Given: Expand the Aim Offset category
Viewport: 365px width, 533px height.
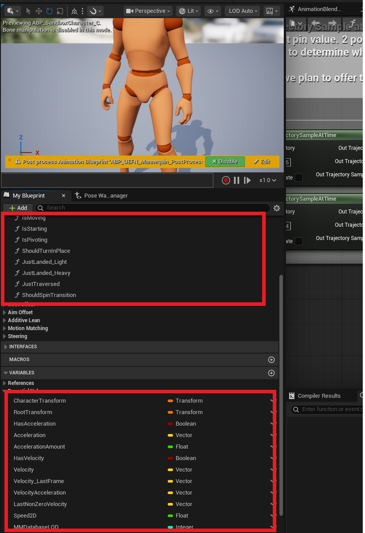Looking at the screenshot, I should [x=5, y=312].
